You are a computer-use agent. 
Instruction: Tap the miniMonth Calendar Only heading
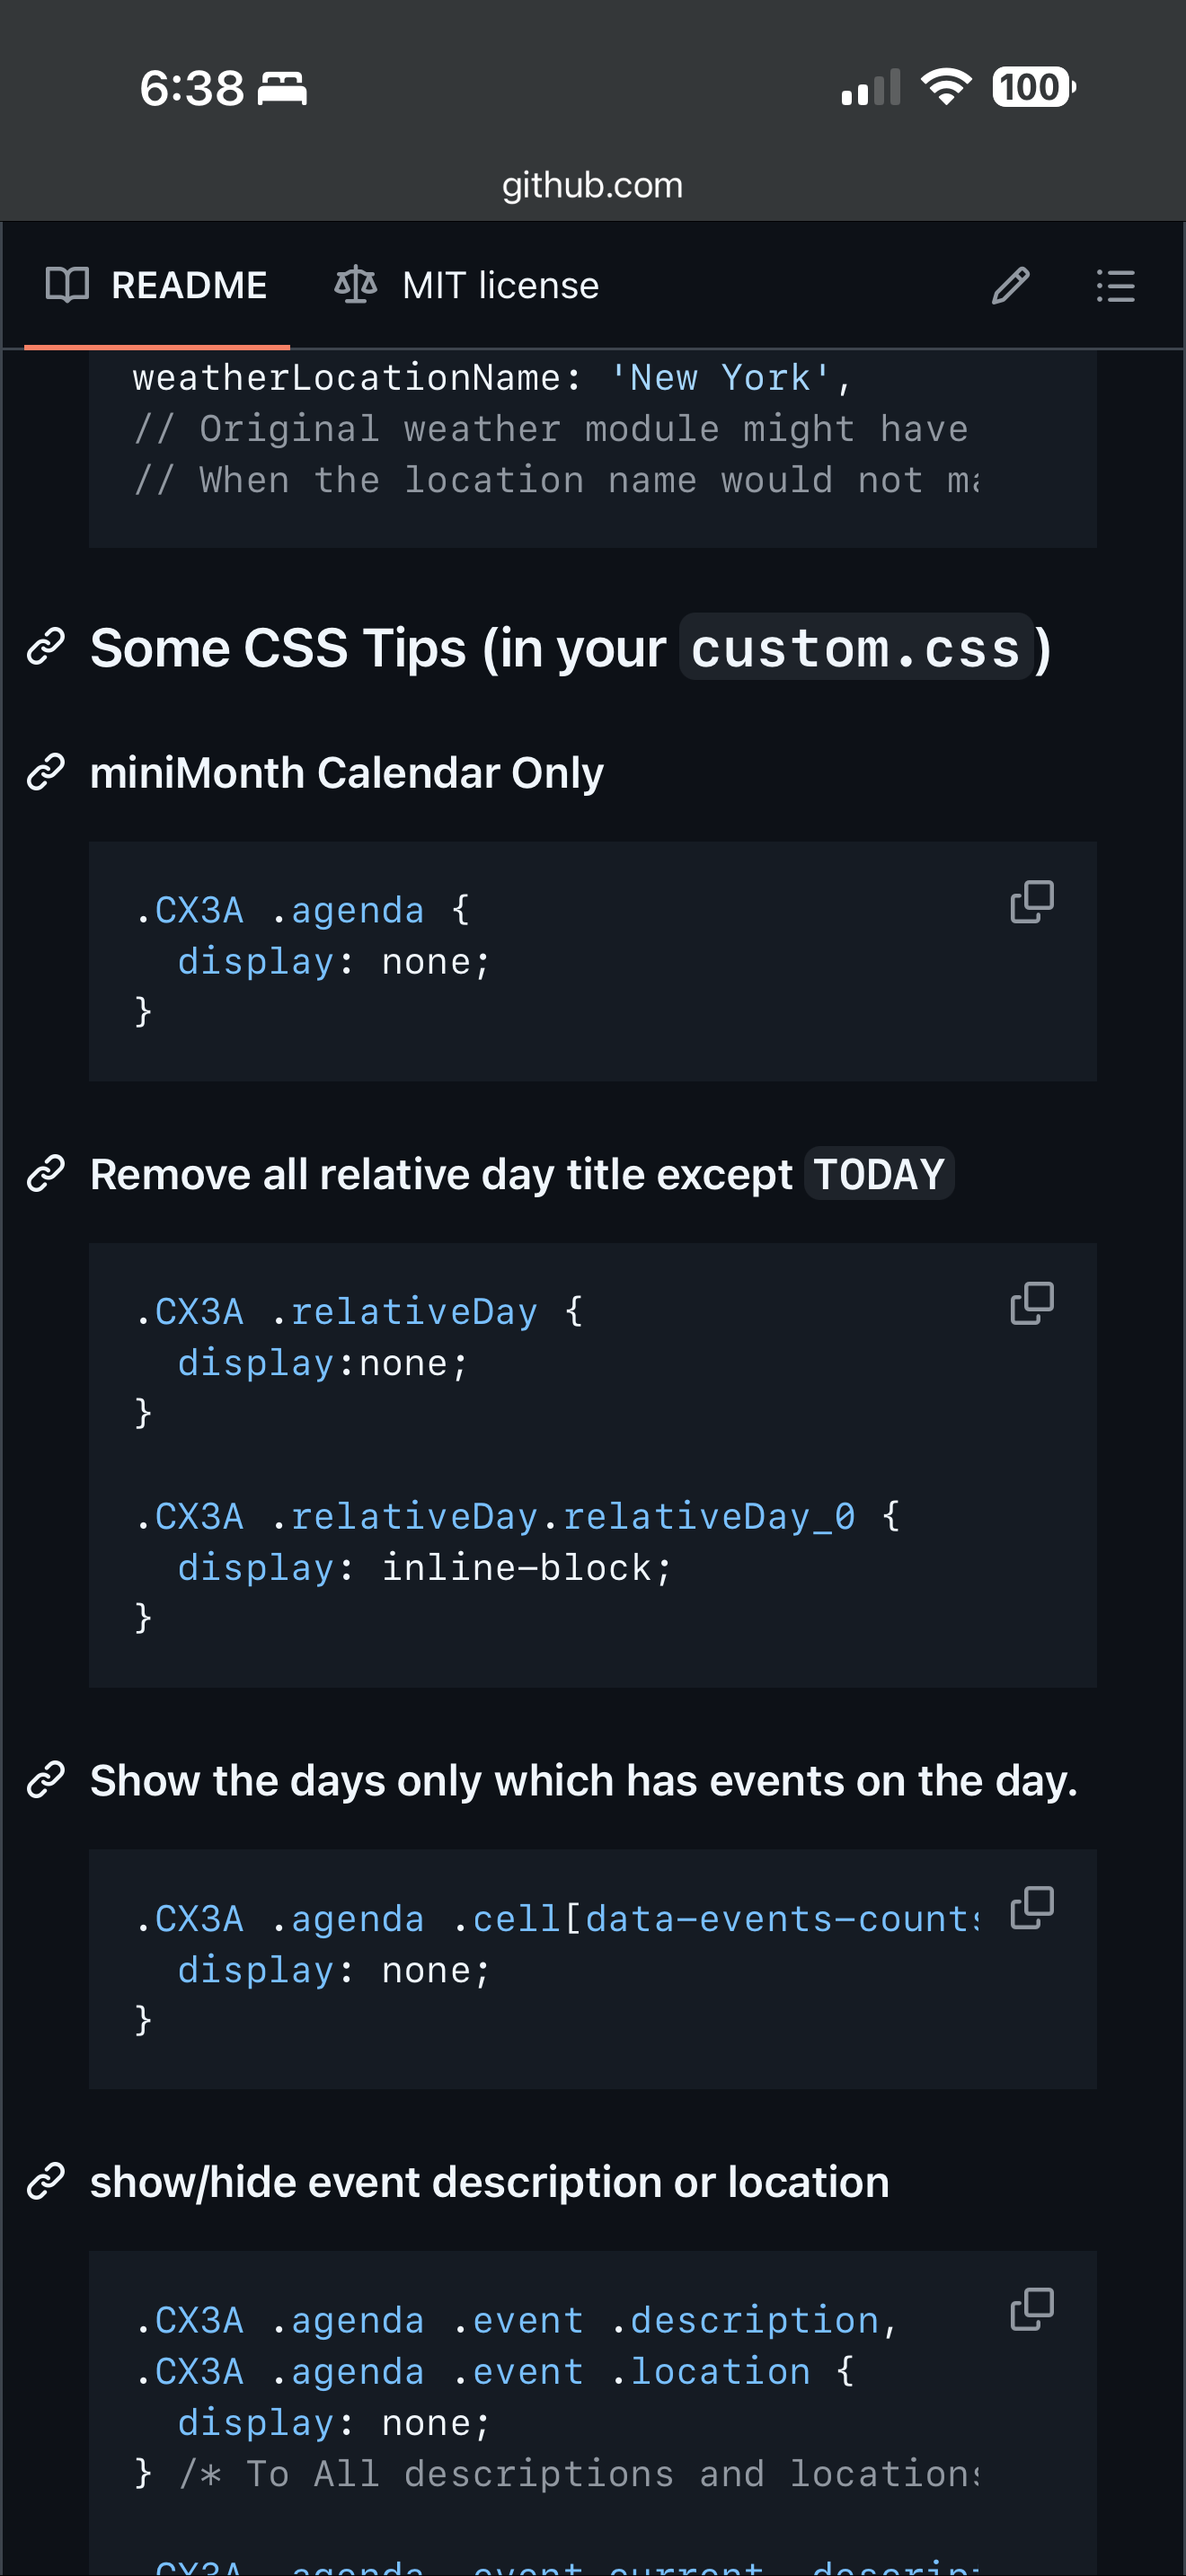click(346, 773)
